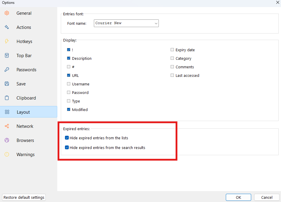Uncheck the URL column checkbox
The height and width of the screenshot is (202, 281).
click(69, 75)
